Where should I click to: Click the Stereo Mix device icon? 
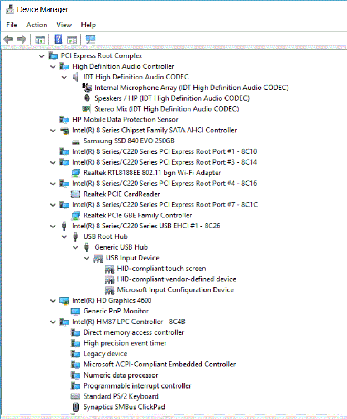tap(86, 109)
